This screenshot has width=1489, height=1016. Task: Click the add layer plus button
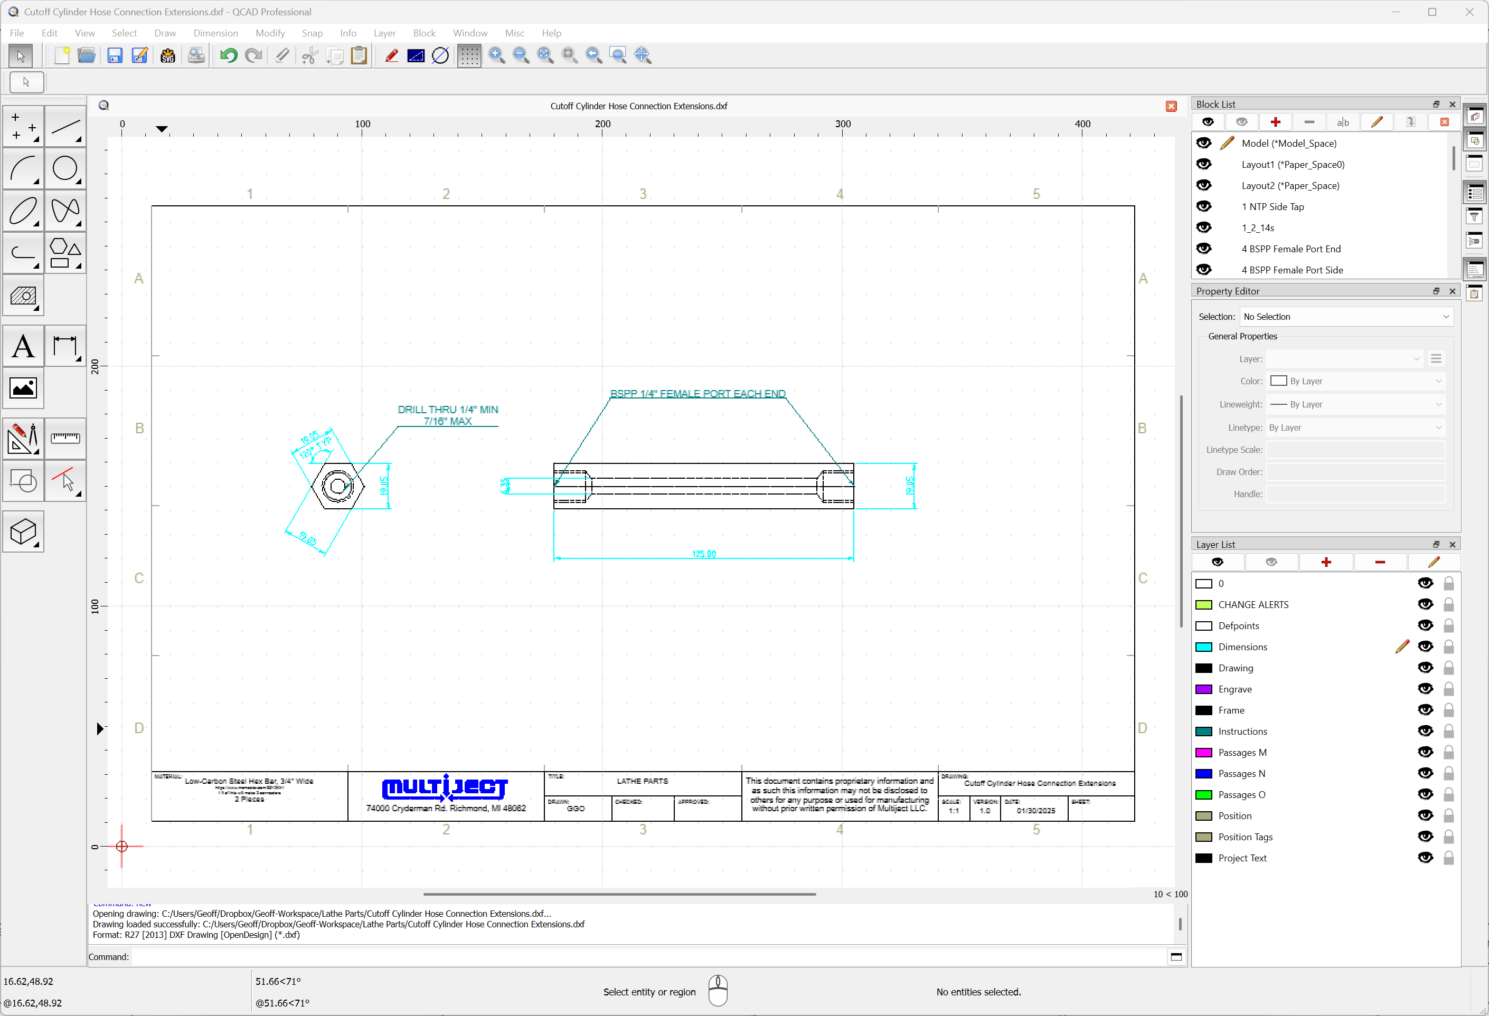pyautogui.click(x=1326, y=562)
